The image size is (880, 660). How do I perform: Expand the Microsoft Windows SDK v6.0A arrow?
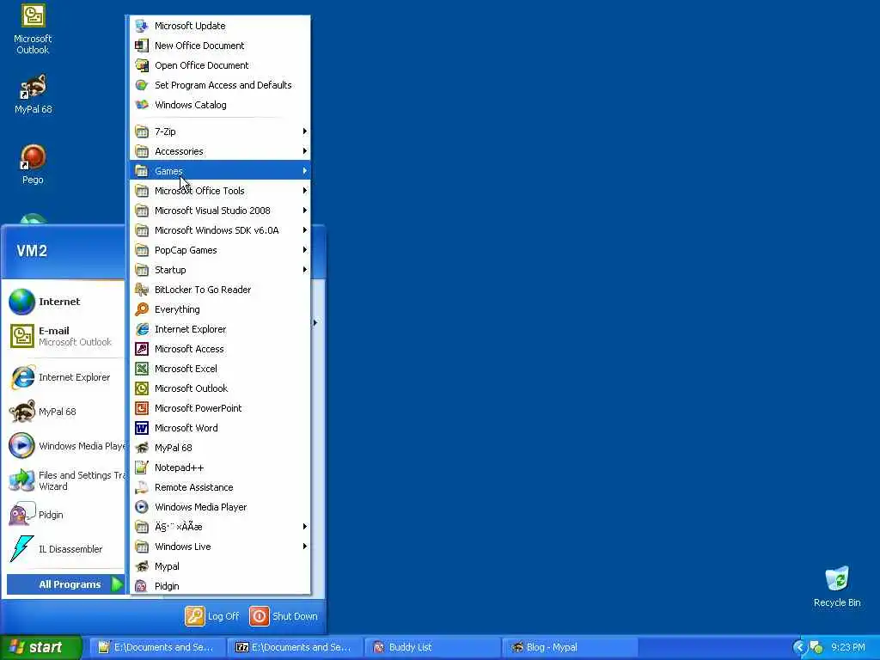(x=305, y=230)
